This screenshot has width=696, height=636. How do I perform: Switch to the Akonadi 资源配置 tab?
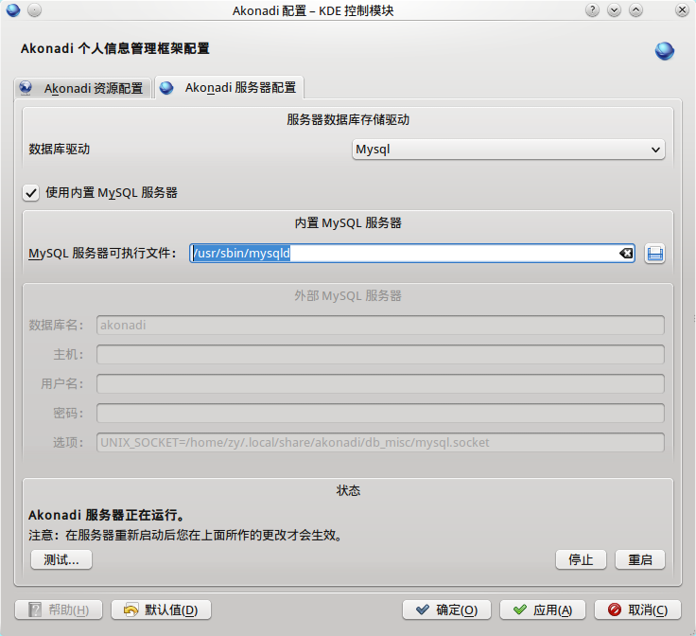coord(83,88)
